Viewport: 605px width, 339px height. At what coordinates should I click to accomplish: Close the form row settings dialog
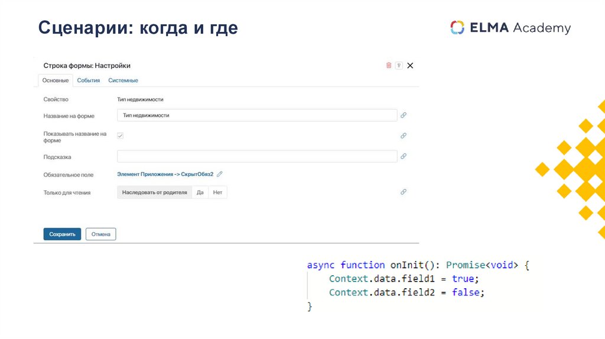click(x=410, y=66)
